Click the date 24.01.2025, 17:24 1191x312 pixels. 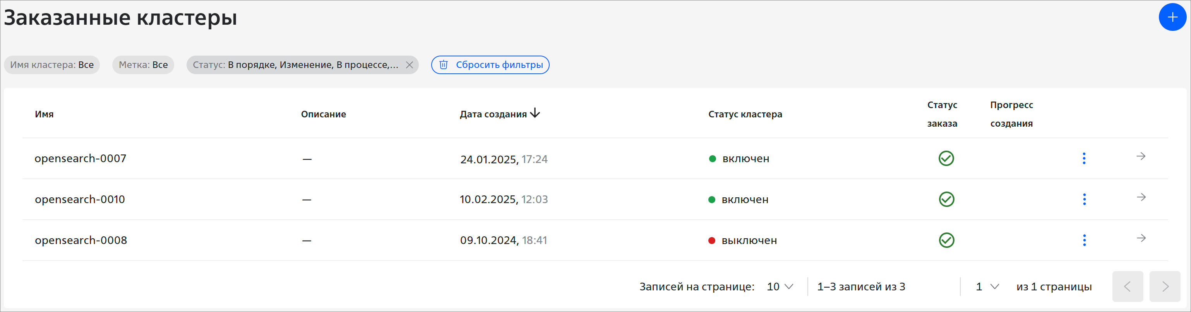(504, 159)
